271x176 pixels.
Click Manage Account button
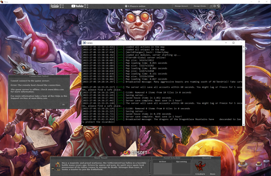tap(181, 6)
